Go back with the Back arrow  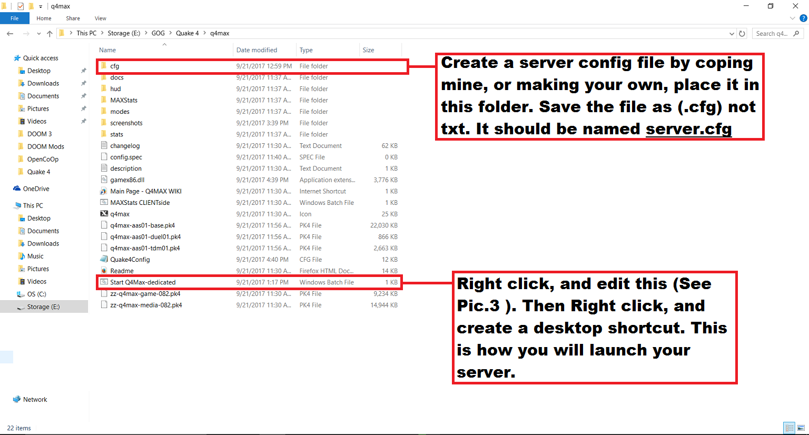pyautogui.click(x=10, y=33)
